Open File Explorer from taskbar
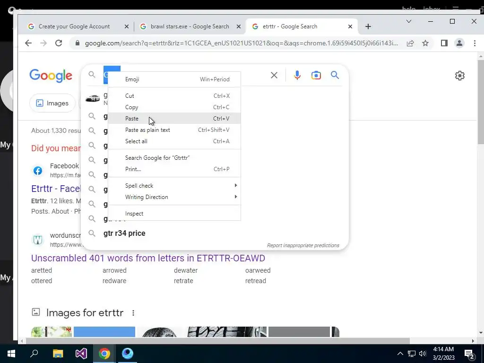This screenshot has width=484, height=363. click(x=58, y=354)
